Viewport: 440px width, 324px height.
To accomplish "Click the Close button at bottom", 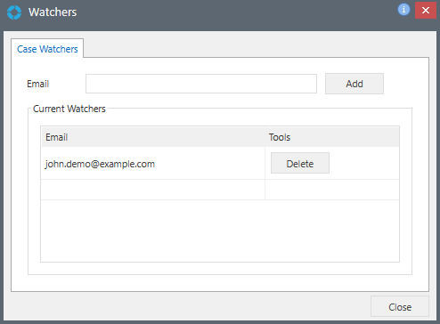I will click(x=400, y=306).
